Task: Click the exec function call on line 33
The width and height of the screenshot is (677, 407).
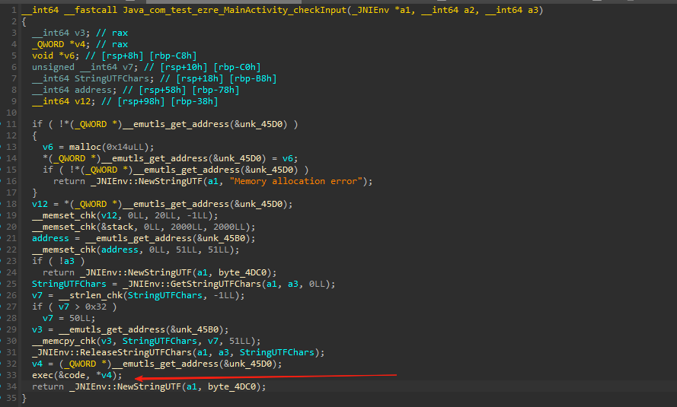Action: [43, 375]
